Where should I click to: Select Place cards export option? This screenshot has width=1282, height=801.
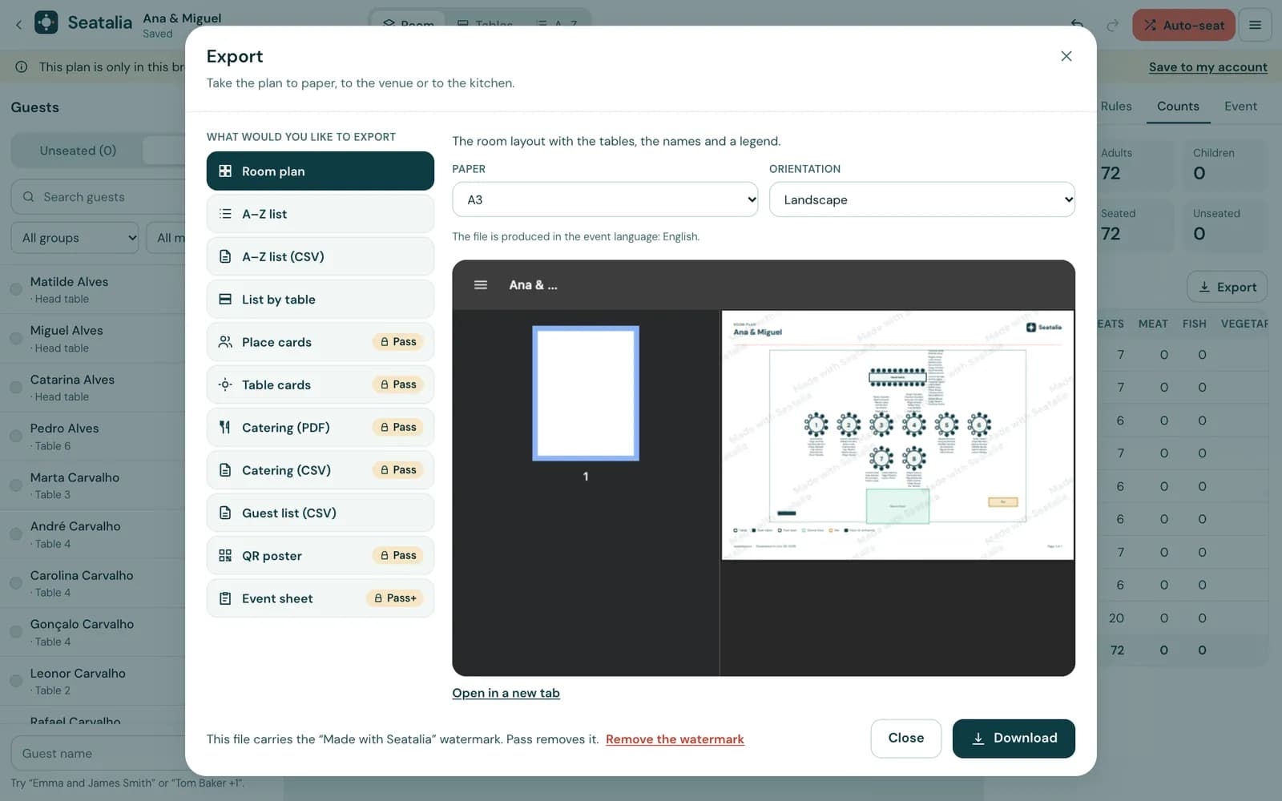tap(320, 342)
